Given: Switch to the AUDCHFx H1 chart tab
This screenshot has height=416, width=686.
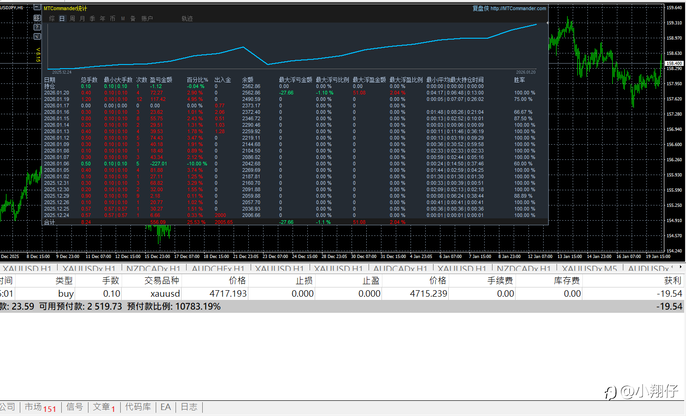Looking at the screenshot, I should [x=218, y=268].
